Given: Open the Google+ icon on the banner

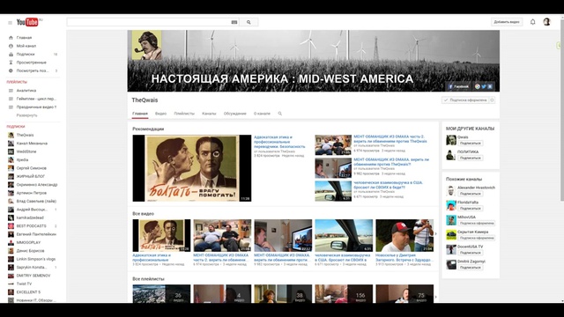Looking at the screenshot, I should point(478,86).
